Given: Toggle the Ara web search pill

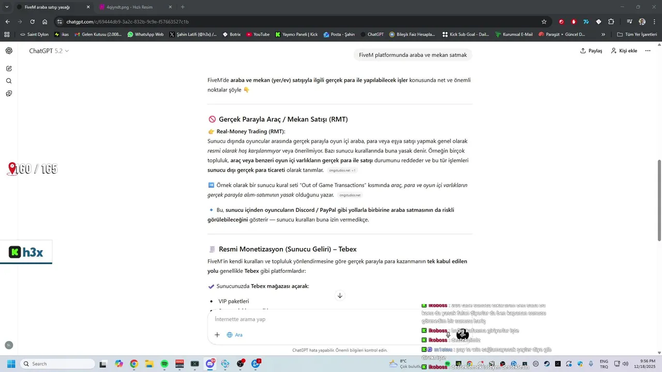Looking at the screenshot, I should (x=234, y=335).
